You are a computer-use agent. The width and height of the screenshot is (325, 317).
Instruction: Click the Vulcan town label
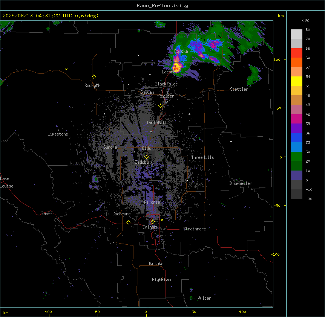click(204, 298)
